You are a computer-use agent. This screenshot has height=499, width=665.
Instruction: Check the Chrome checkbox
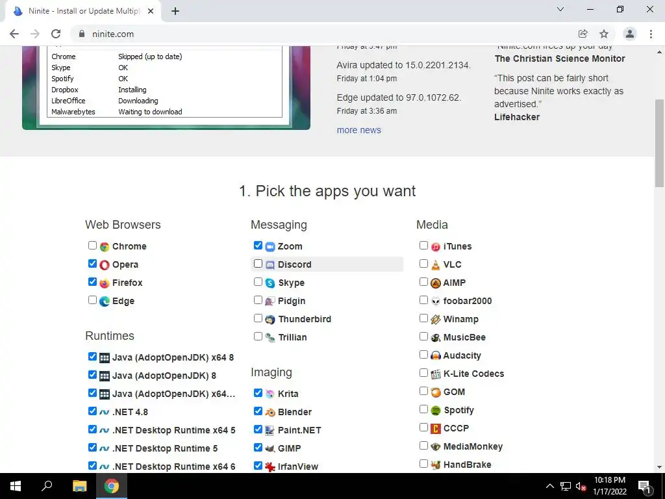tap(92, 245)
